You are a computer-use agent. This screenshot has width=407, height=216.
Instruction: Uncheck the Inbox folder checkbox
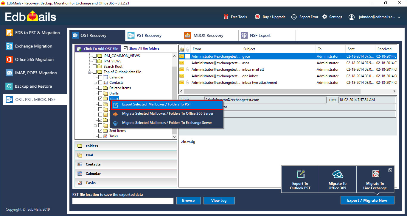click(100, 99)
